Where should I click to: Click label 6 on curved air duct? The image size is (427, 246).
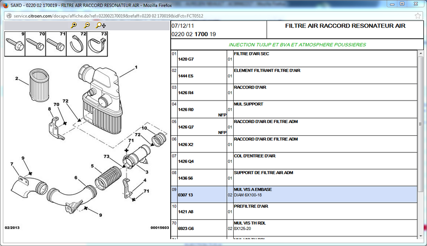pyautogui.click(x=76, y=177)
